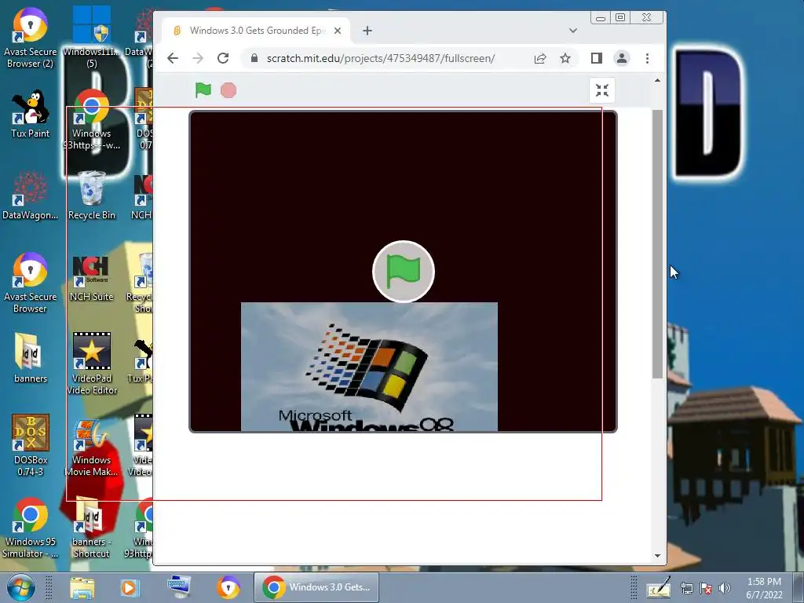804x603 pixels.
Task: Select the DataWagon desktop shortcut
Action: [x=30, y=196]
